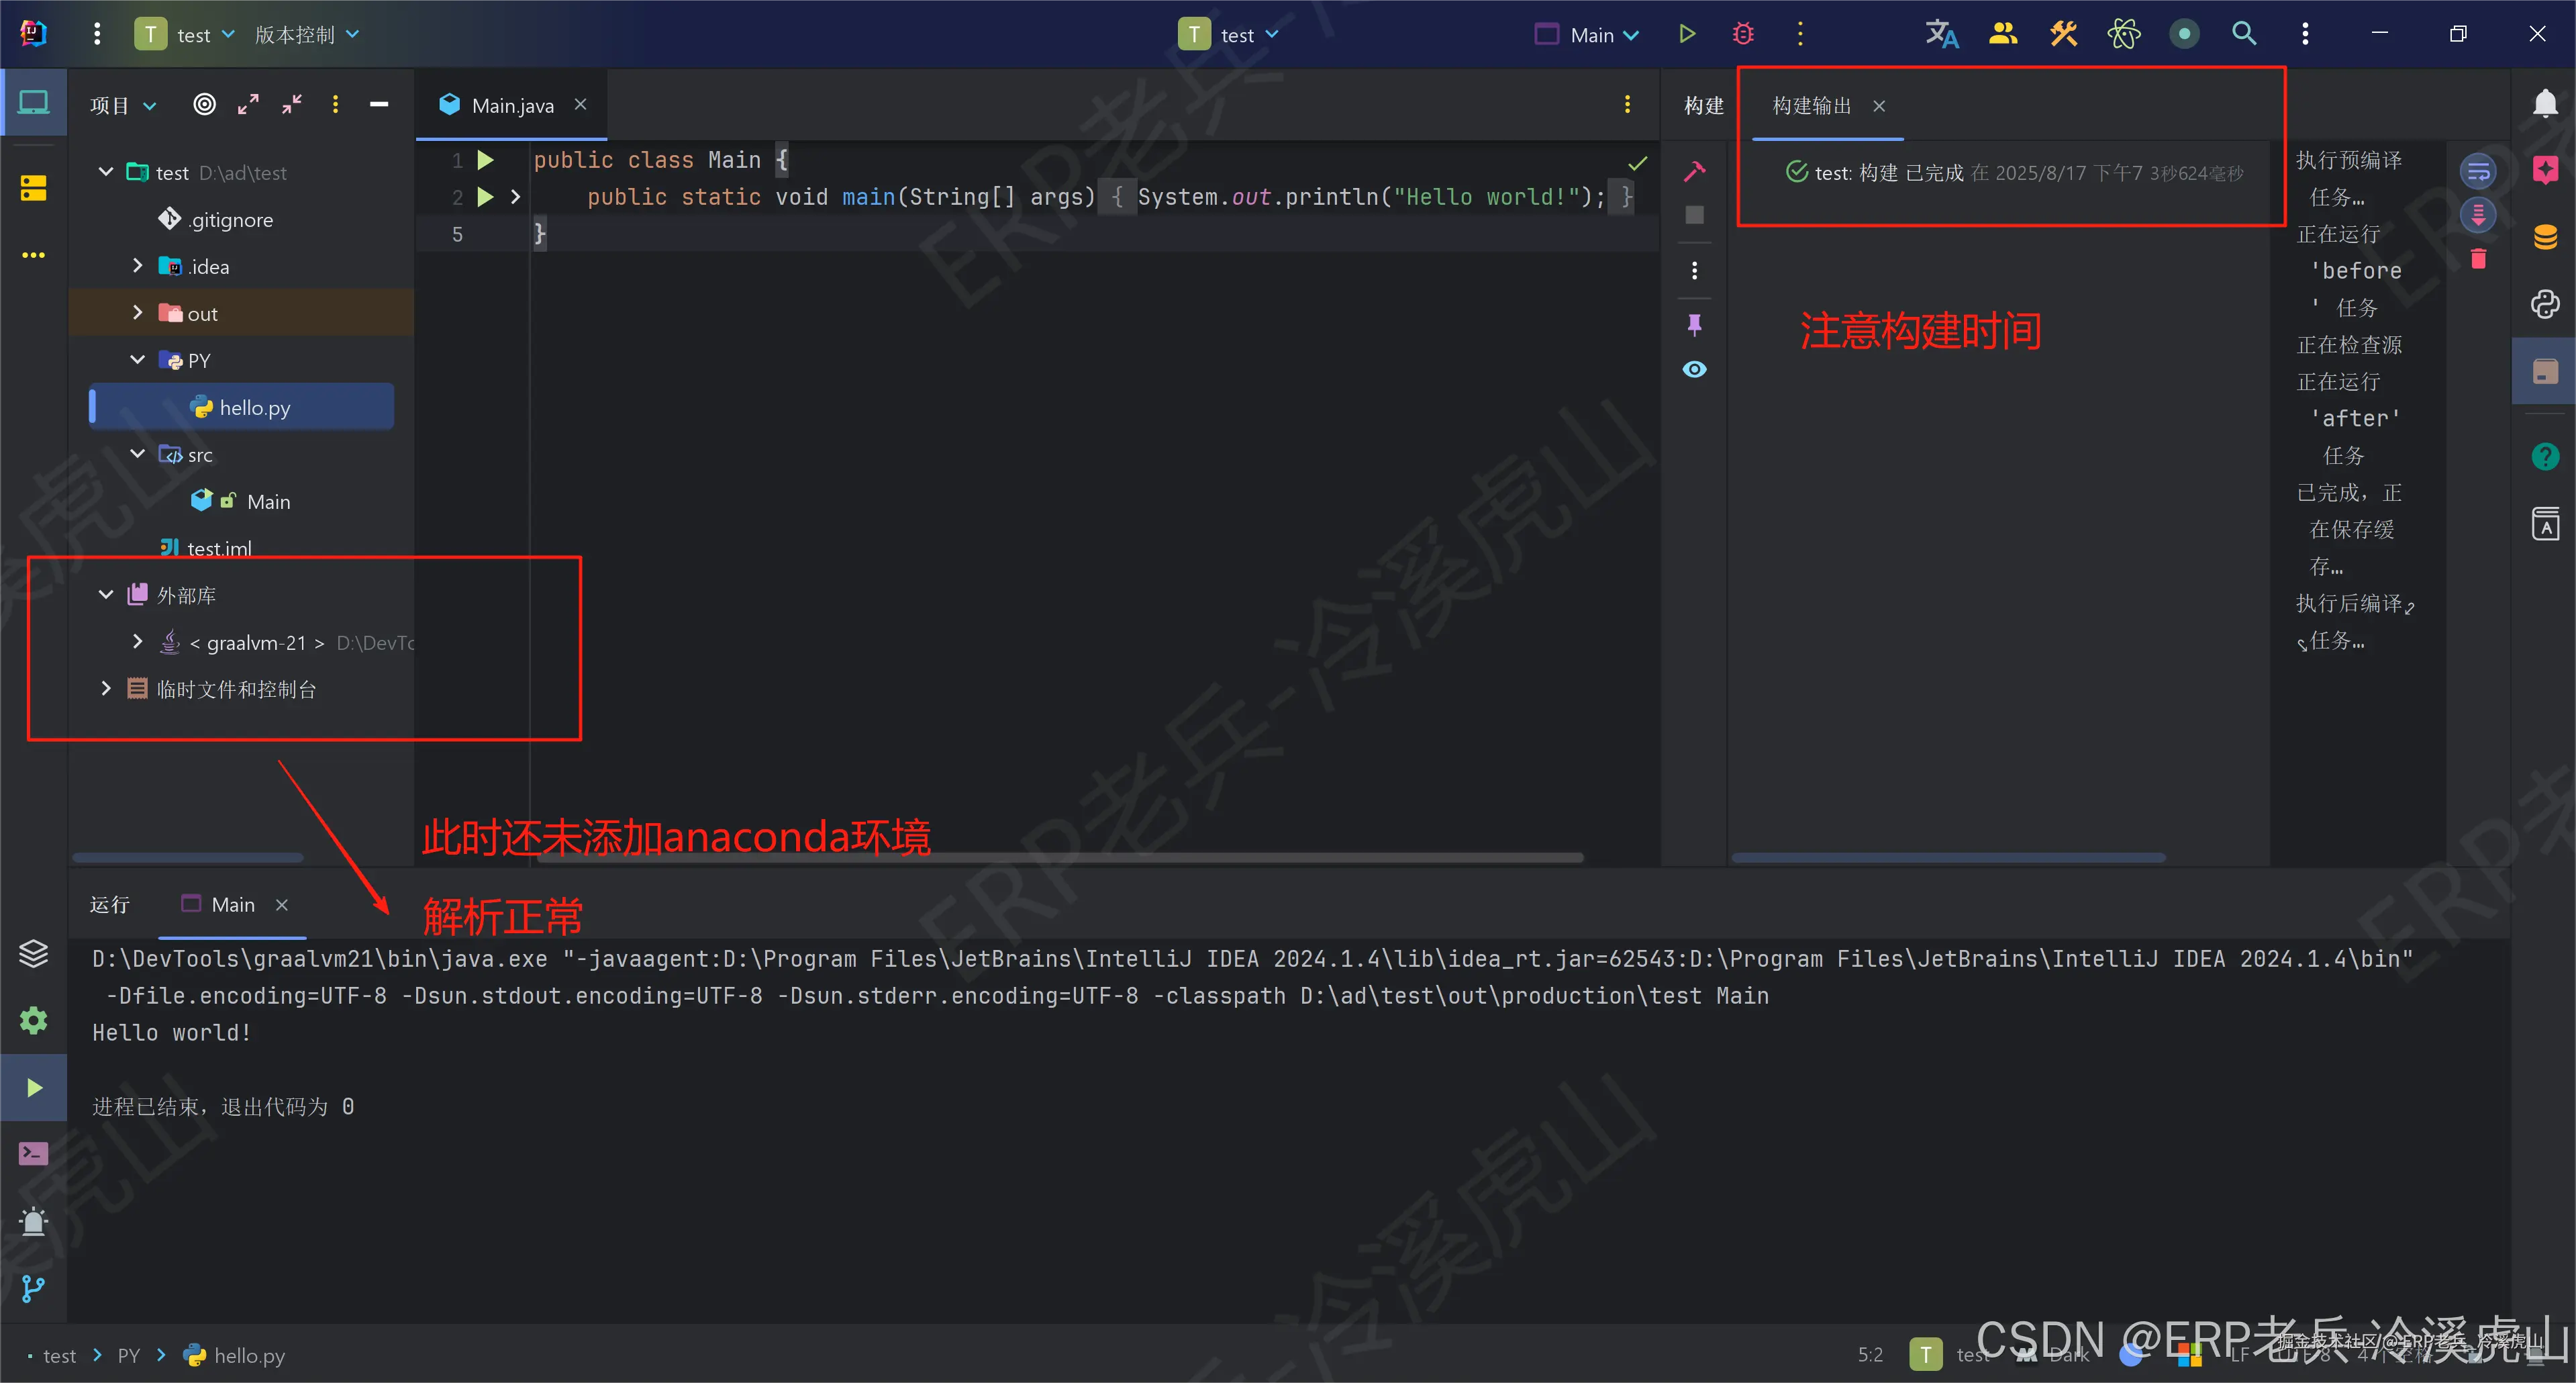Screen dimensions: 2576x1383
Task: Collapse the 外部库 node
Action: [x=106, y=595]
